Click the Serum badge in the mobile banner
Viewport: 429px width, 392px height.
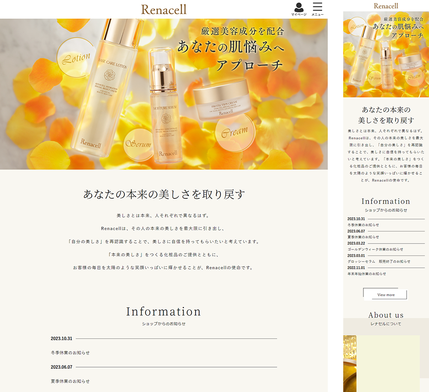click(375, 79)
